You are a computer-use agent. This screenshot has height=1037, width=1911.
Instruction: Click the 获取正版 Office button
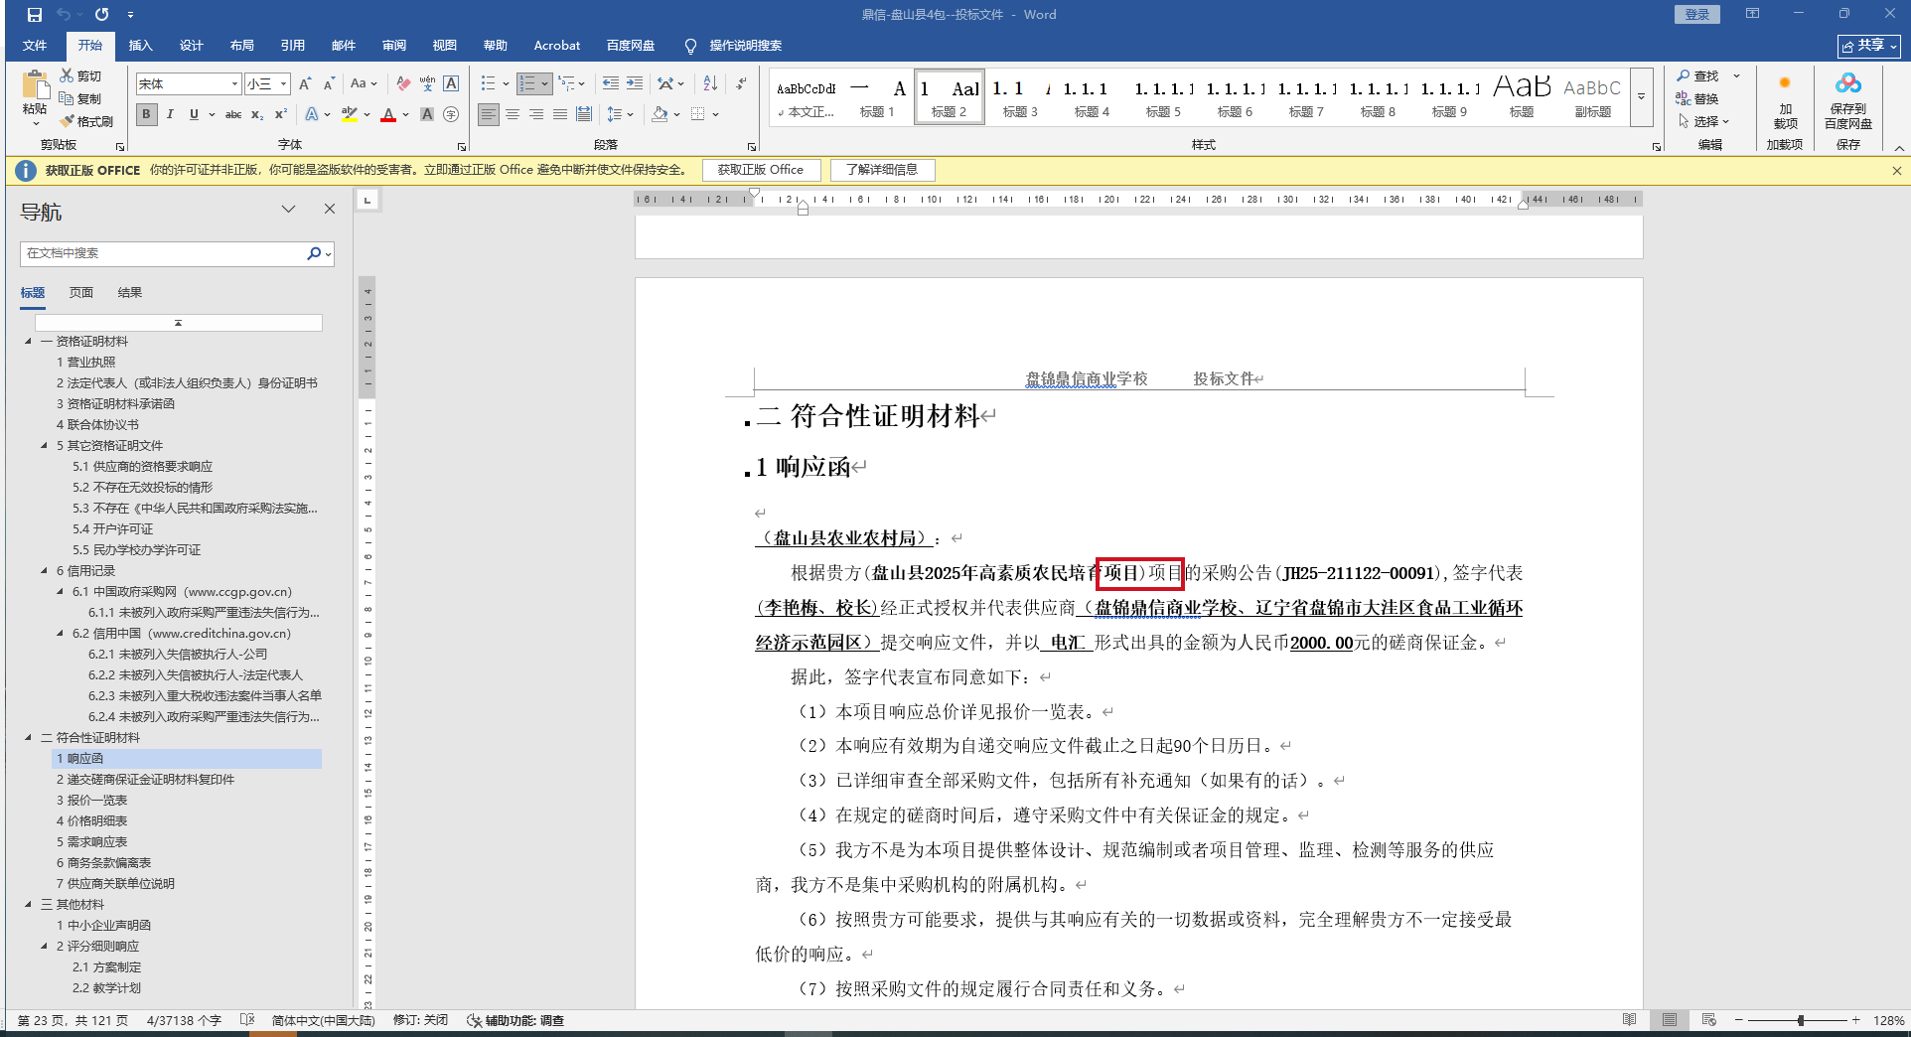click(x=761, y=170)
